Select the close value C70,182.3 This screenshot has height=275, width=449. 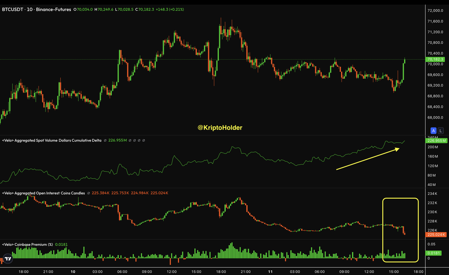coord(144,9)
